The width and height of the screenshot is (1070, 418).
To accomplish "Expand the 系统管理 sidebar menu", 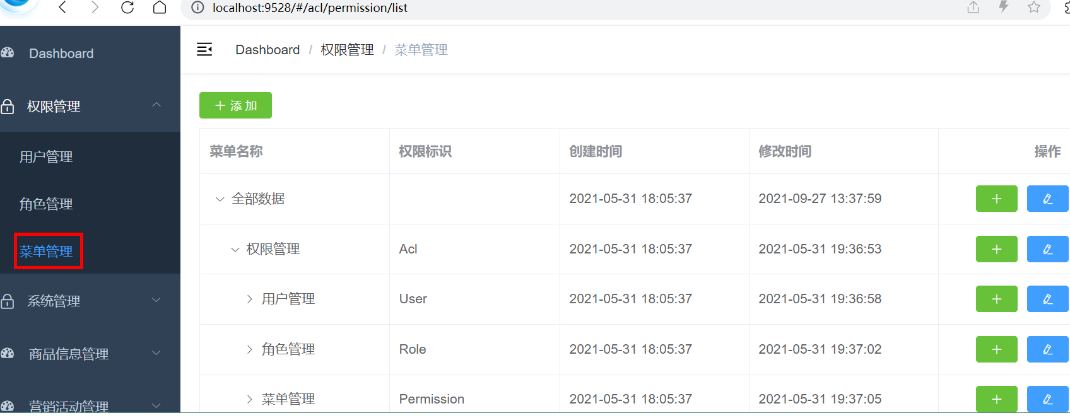I will tap(90, 301).
